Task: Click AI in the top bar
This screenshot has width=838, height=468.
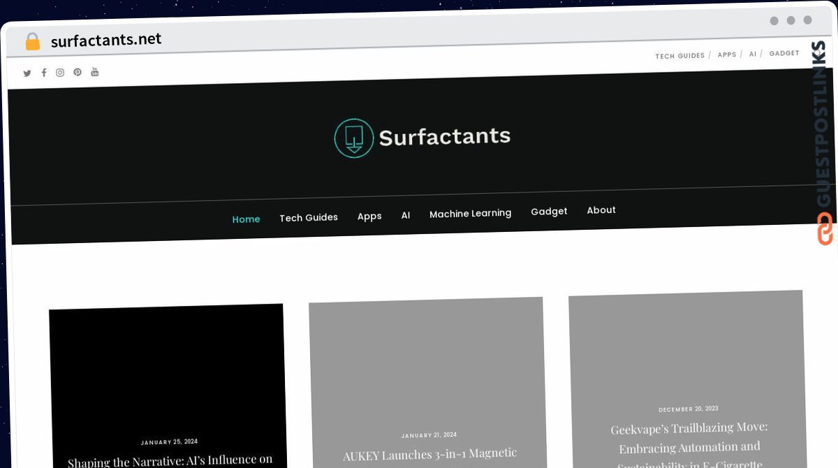Action: point(753,54)
